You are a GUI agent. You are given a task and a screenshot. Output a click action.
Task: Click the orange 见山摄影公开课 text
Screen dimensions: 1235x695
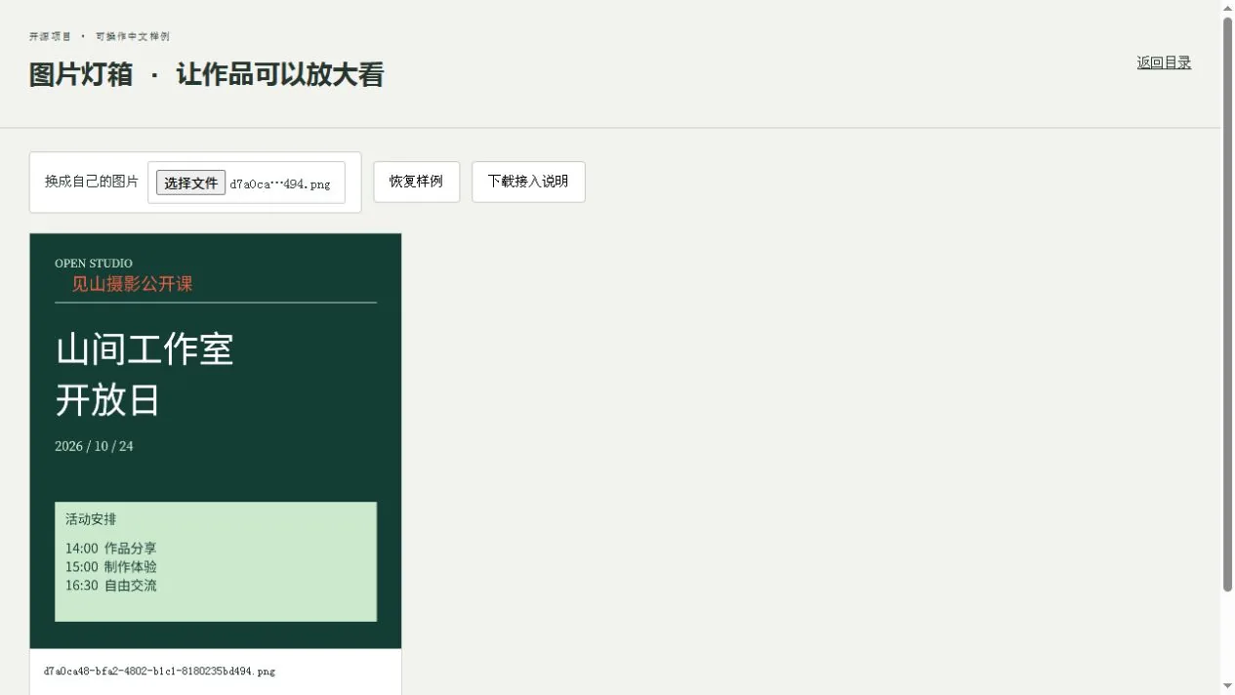[x=132, y=284]
